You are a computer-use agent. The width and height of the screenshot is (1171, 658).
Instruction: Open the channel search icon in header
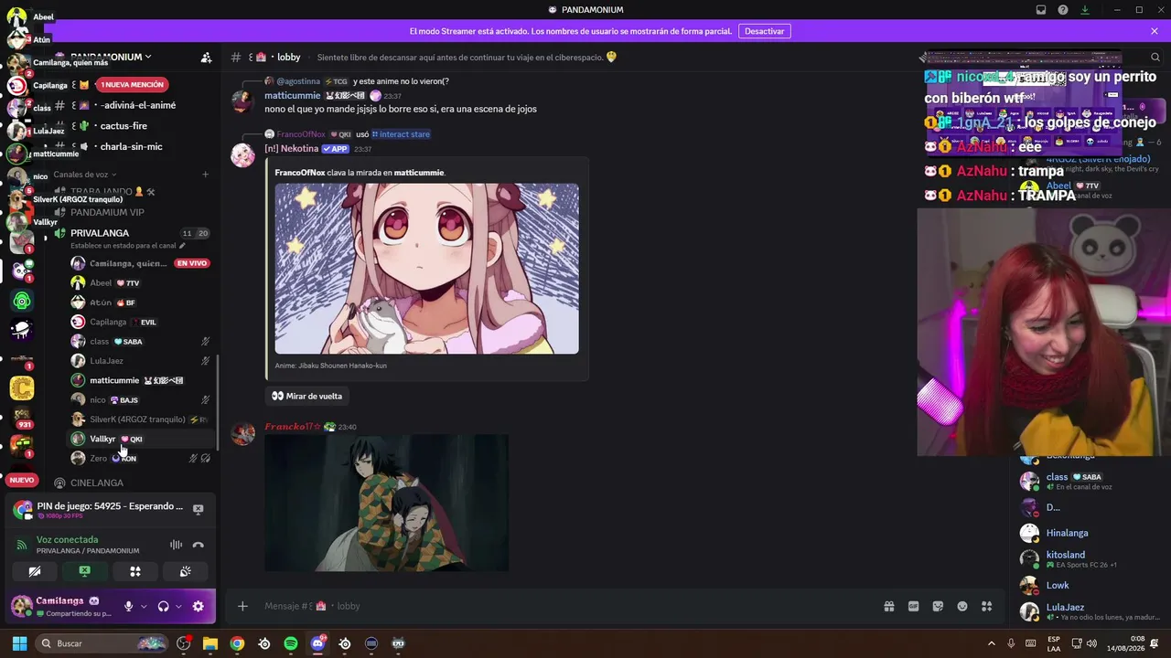(x=1155, y=57)
